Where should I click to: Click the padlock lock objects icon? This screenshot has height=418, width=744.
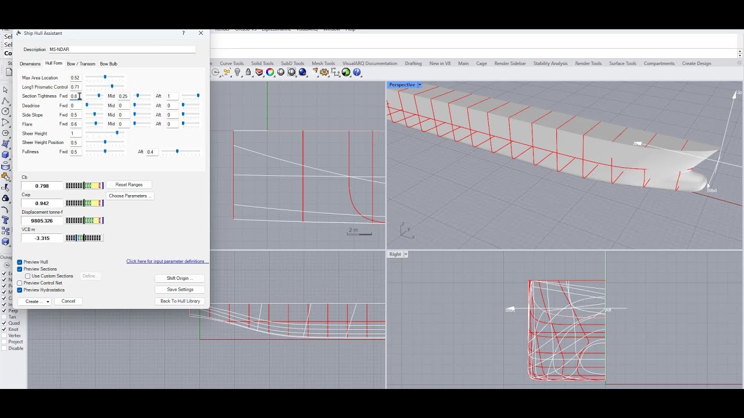click(248, 73)
